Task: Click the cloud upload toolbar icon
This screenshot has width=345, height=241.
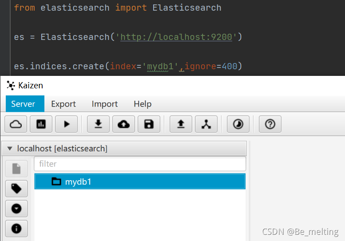Action: point(123,124)
